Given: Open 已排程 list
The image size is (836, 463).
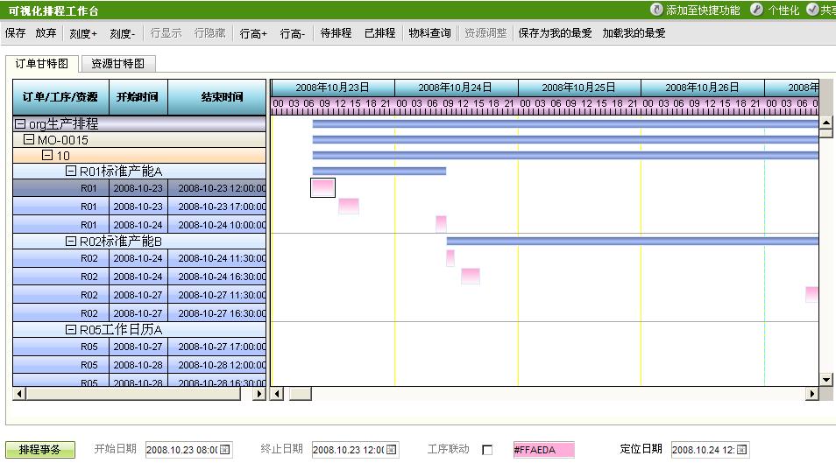Looking at the screenshot, I should [379, 33].
